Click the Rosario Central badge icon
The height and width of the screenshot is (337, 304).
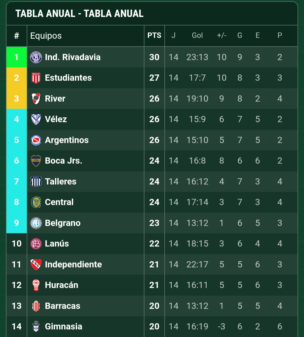point(35,202)
